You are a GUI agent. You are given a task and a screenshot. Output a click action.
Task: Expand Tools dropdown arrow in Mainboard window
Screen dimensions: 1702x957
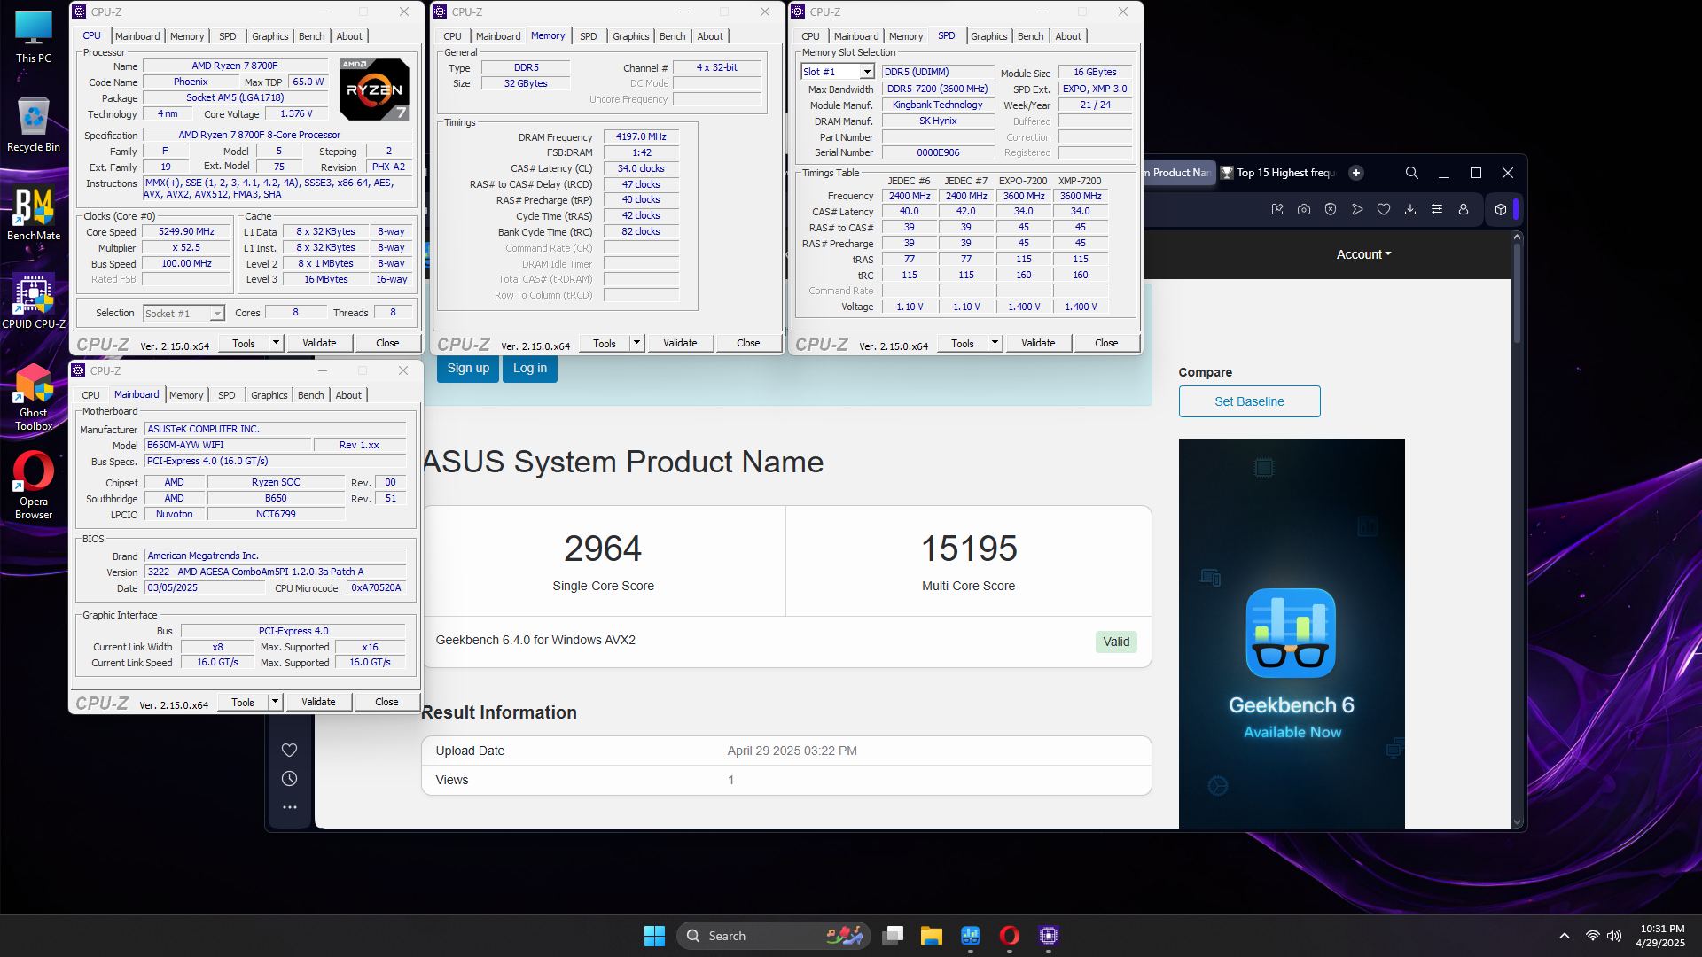(275, 702)
